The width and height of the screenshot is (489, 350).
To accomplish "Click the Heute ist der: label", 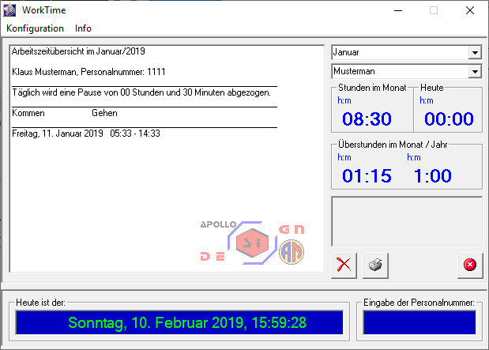I will [x=40, y=303].
